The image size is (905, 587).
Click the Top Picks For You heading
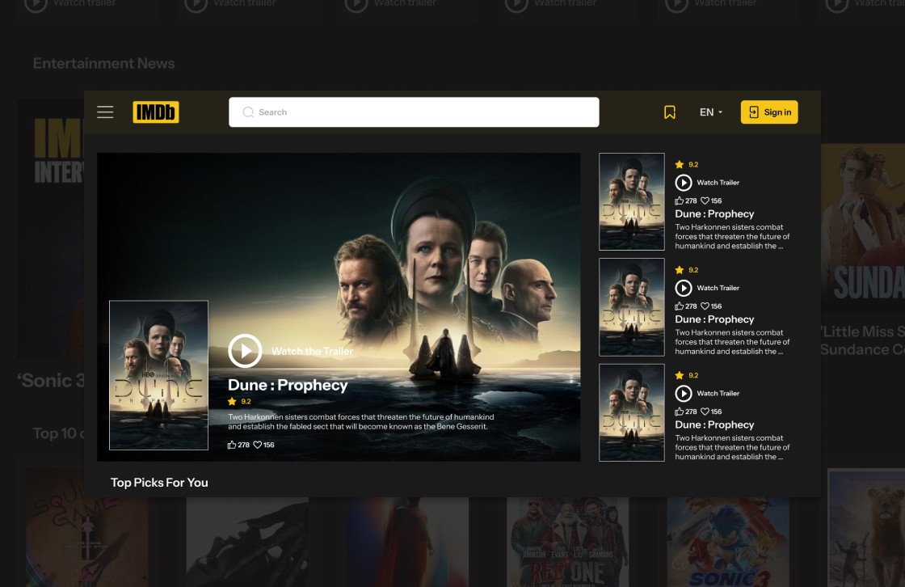[159, 483]
